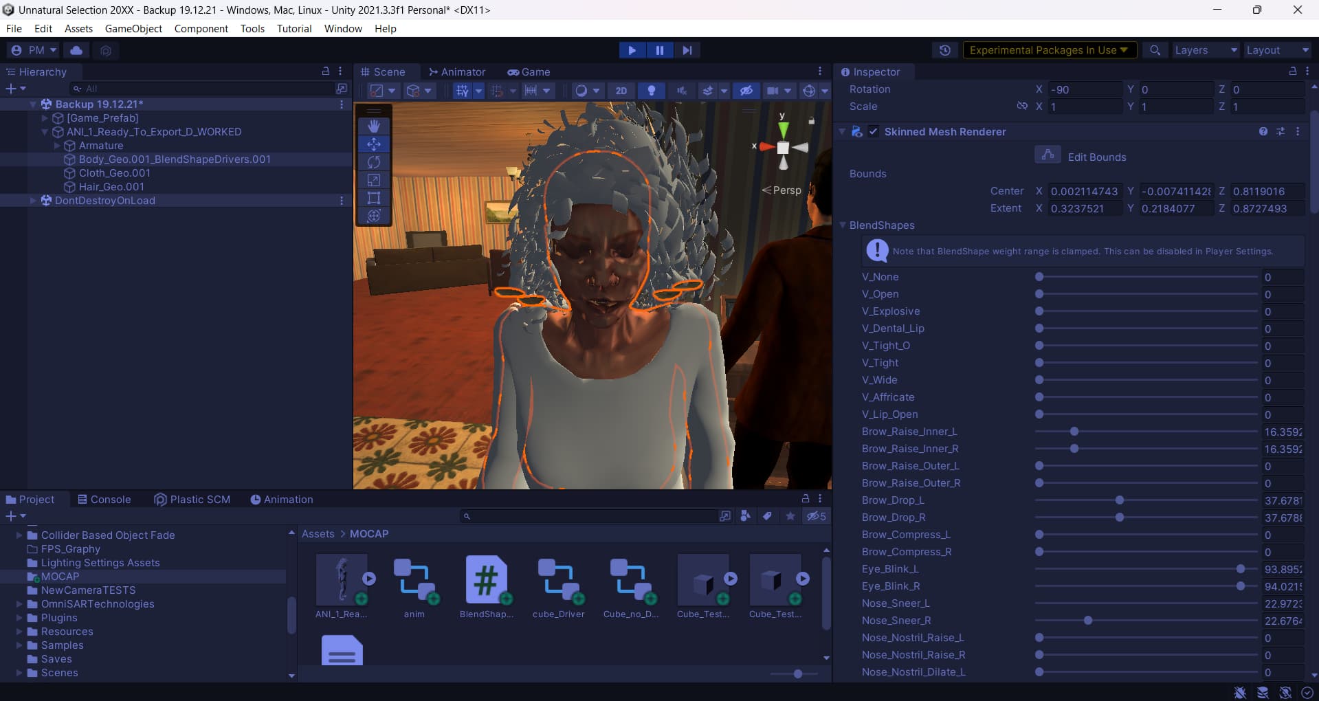The height and width of the screenshot is (701, 1319).
Task: Click the Unity Cloud icon near the account menu
Action: click(76, 50)
